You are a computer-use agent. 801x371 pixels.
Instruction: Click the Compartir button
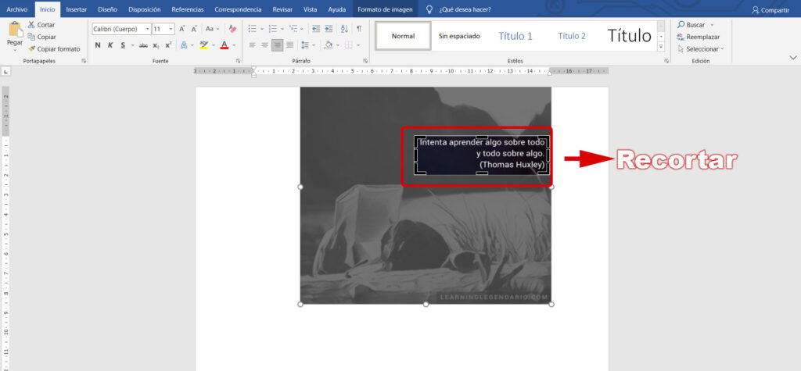pos(770,10)
